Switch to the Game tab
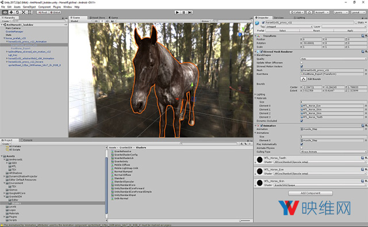The height and width of the screenshot is (227, 368). coord(113,18)
